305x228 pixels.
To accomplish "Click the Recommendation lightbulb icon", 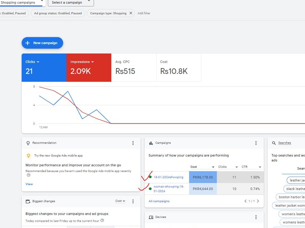I will [x=28, y=143].
